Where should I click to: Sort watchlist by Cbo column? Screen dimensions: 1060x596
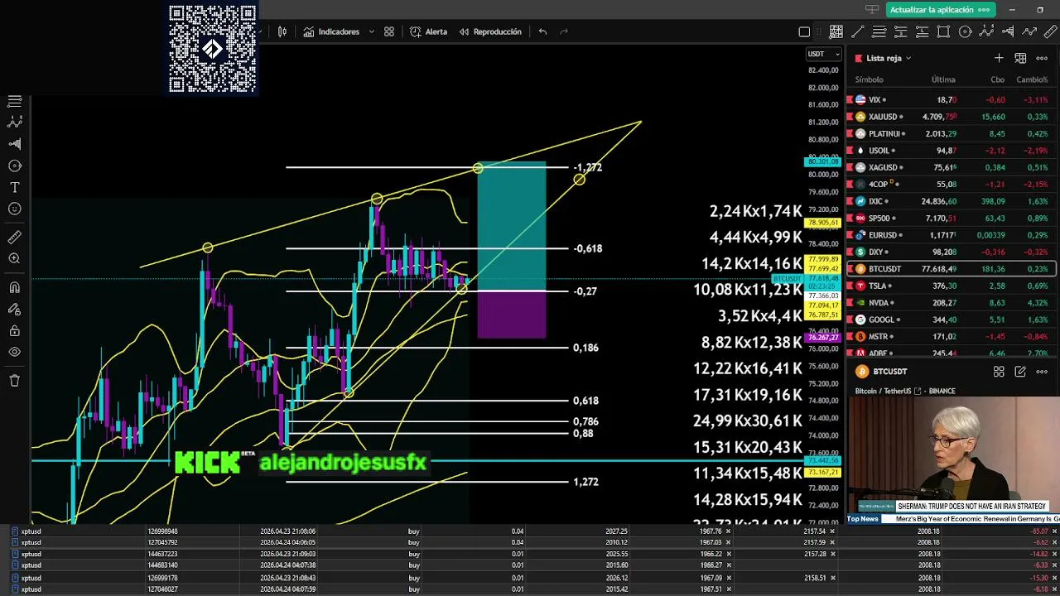coord(997,79)
